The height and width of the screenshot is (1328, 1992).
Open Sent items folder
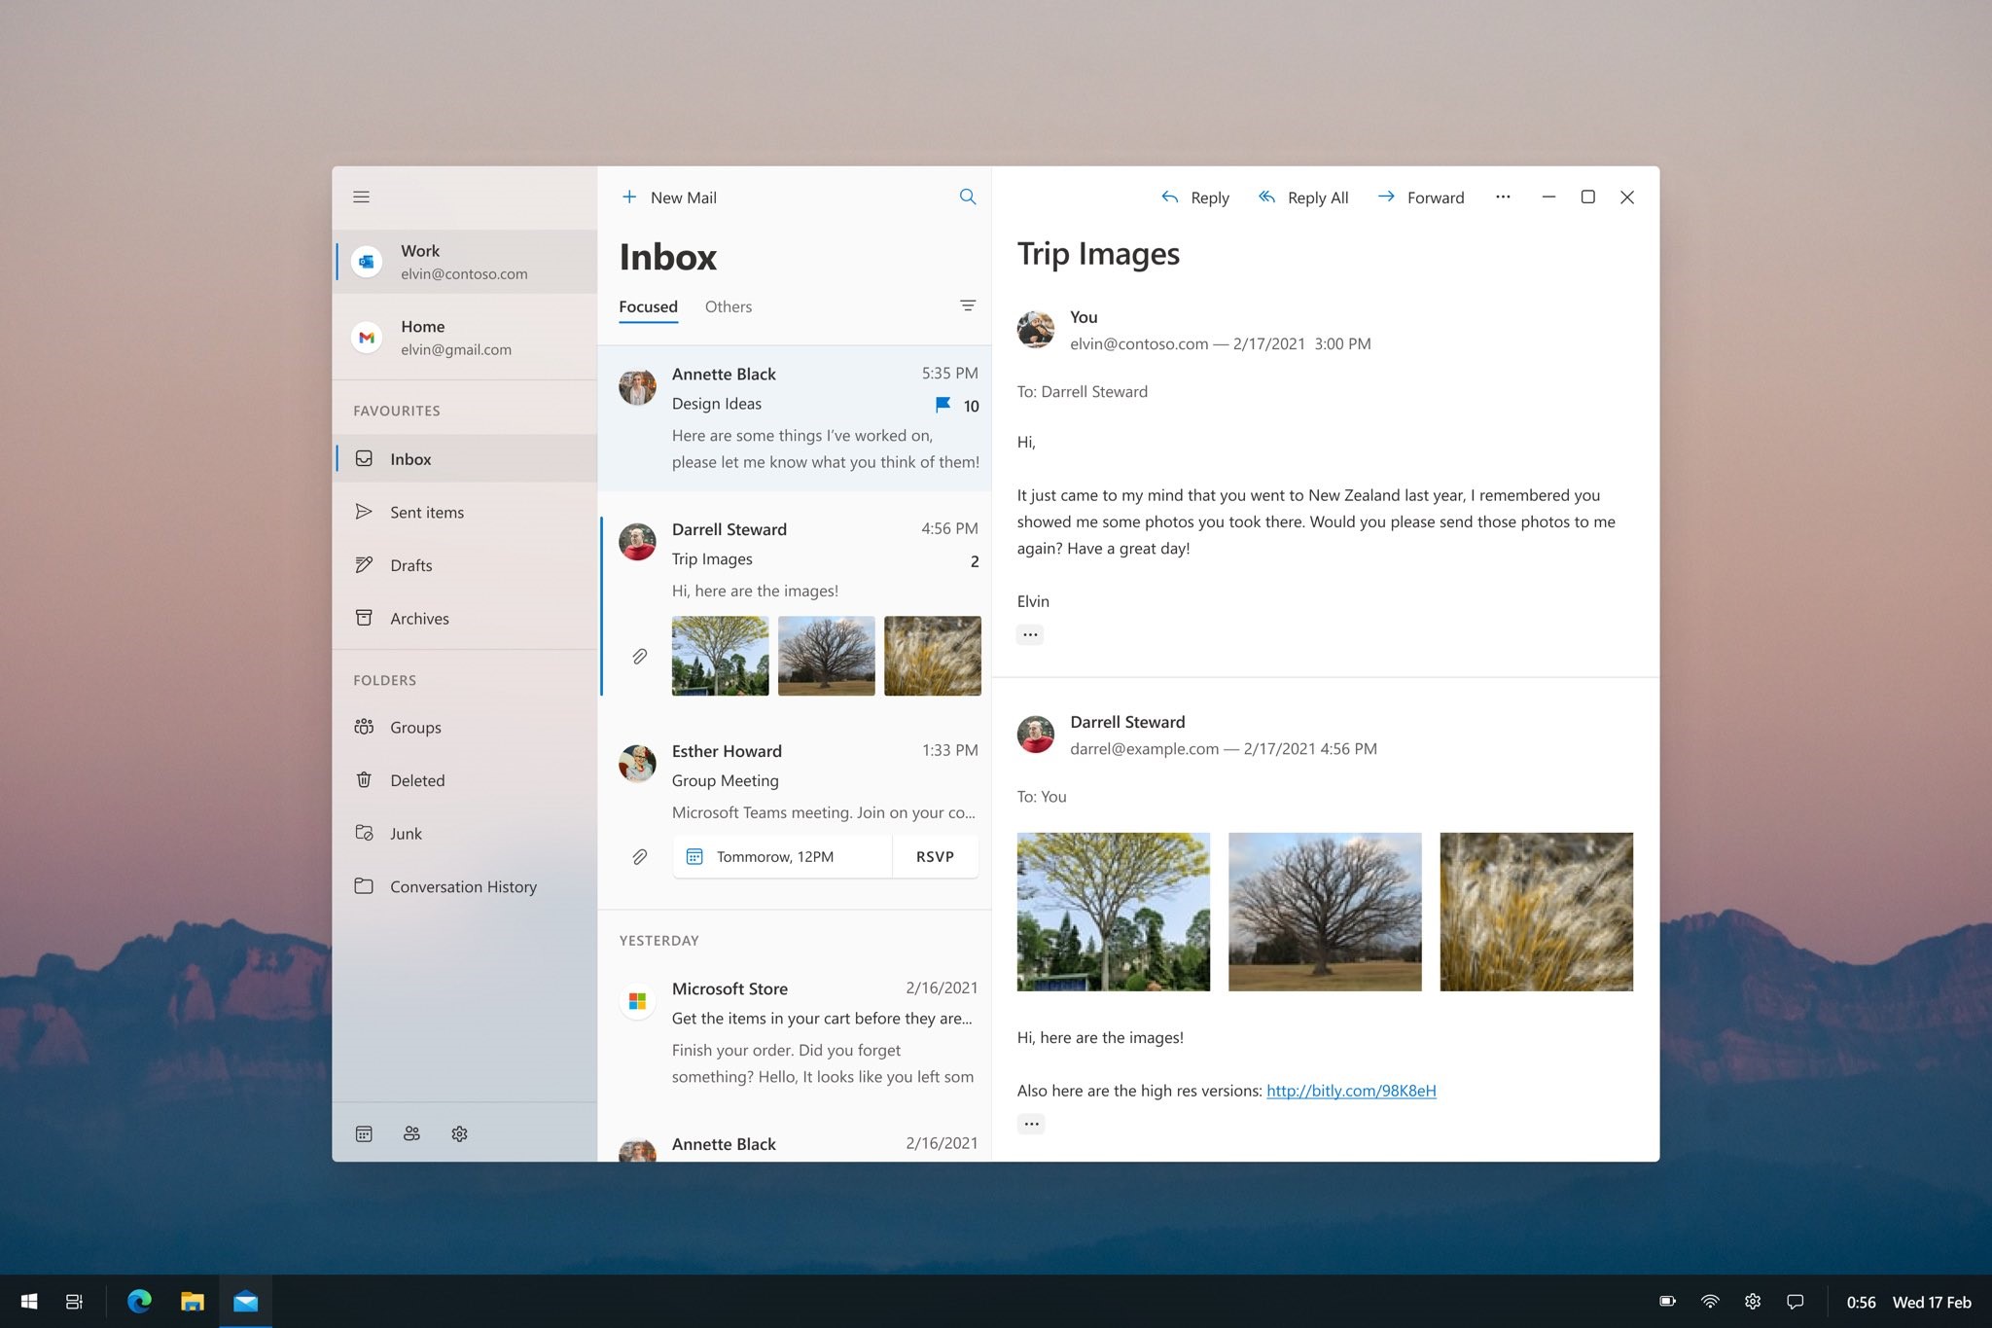[465, 512]
